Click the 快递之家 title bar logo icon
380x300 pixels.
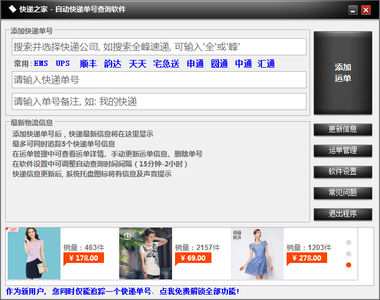(x=12, y=9)
